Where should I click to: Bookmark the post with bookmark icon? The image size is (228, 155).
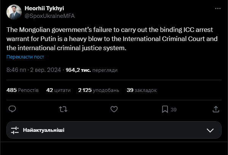(165, 109)
